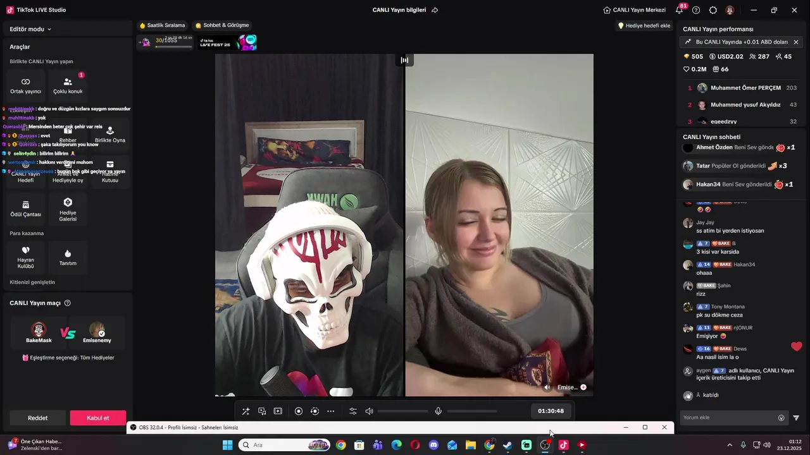Click Emisenemy avatar in match panel
Viewport: 810px width, 455px height.
[97, 329]
